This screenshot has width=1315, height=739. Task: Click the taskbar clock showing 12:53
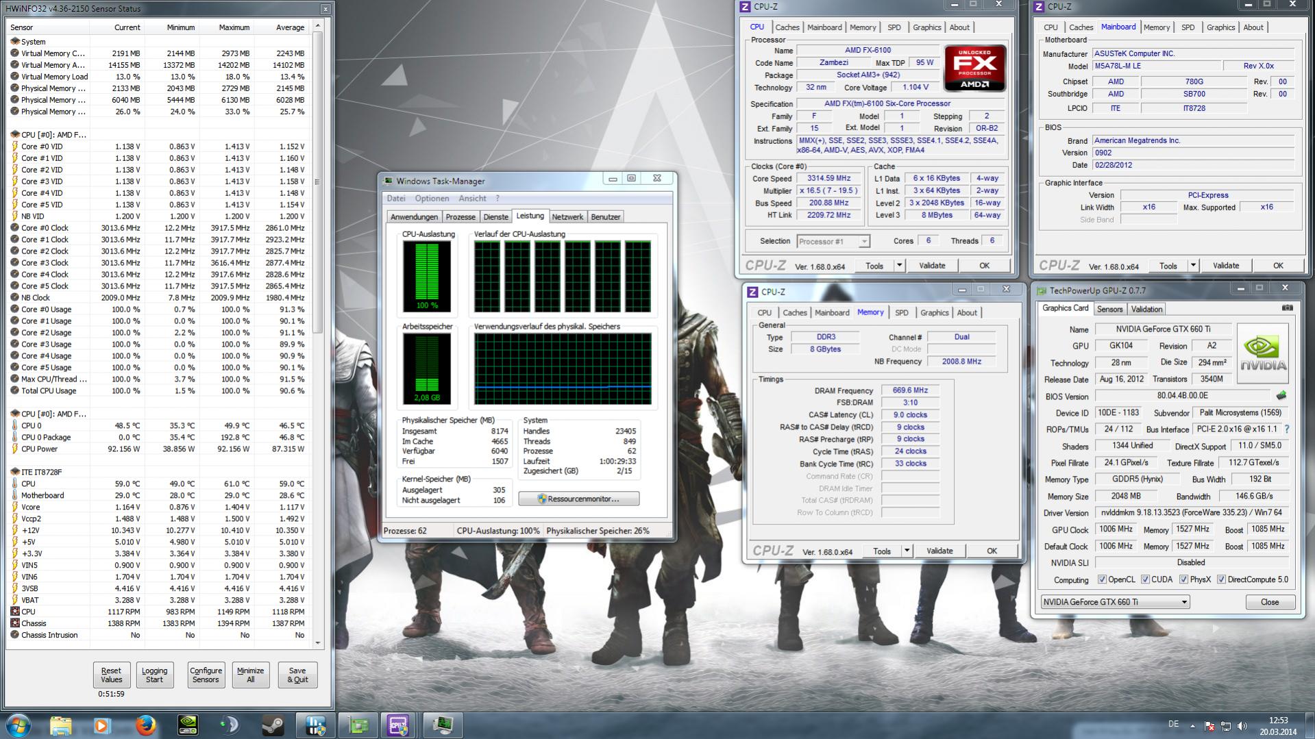click(x=1278, y=726)
